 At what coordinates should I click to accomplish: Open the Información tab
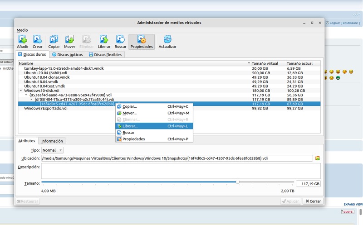coord(52,141)
